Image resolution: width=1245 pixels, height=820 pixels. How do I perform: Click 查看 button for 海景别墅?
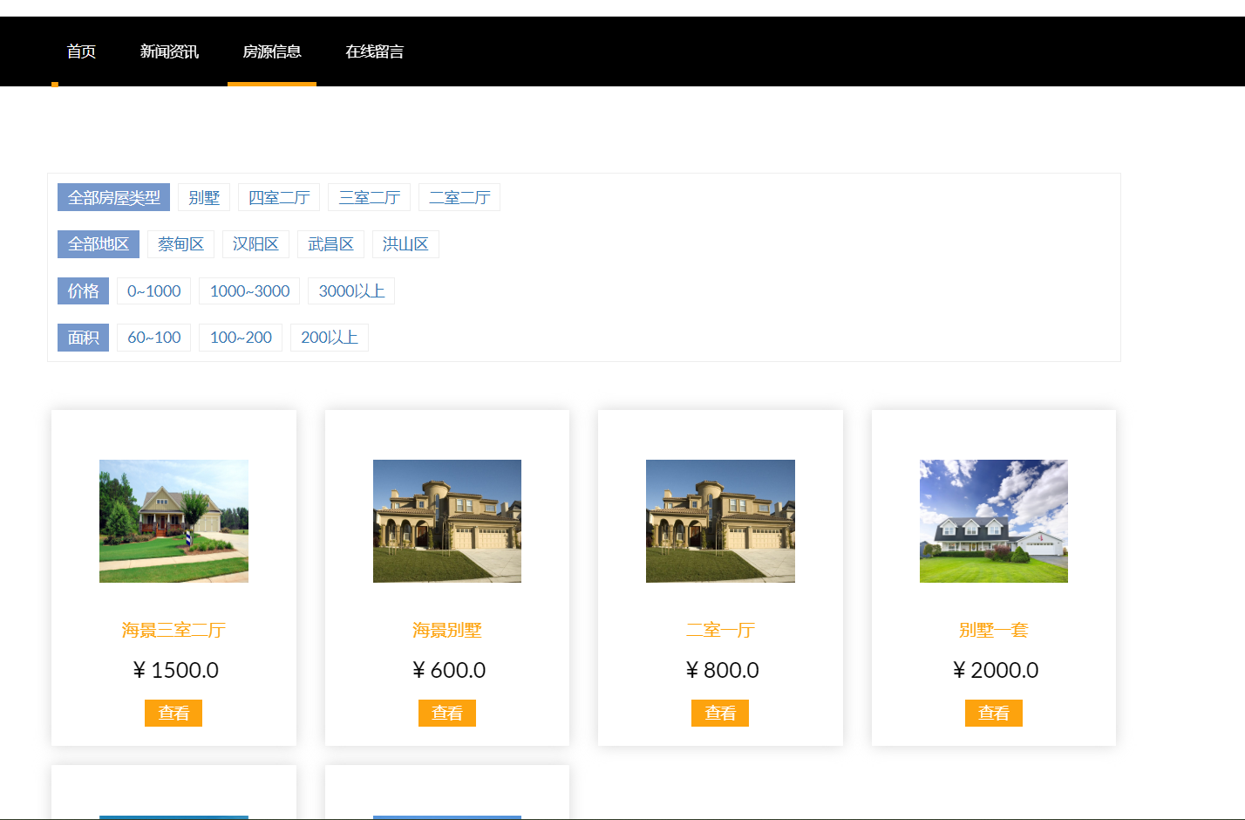(447, 713)
